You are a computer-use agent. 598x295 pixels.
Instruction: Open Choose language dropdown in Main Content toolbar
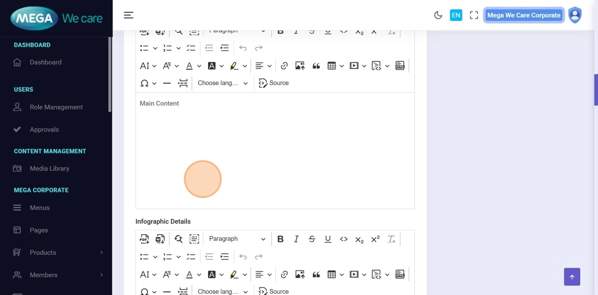pyautogui.click(x=223, y=83)
